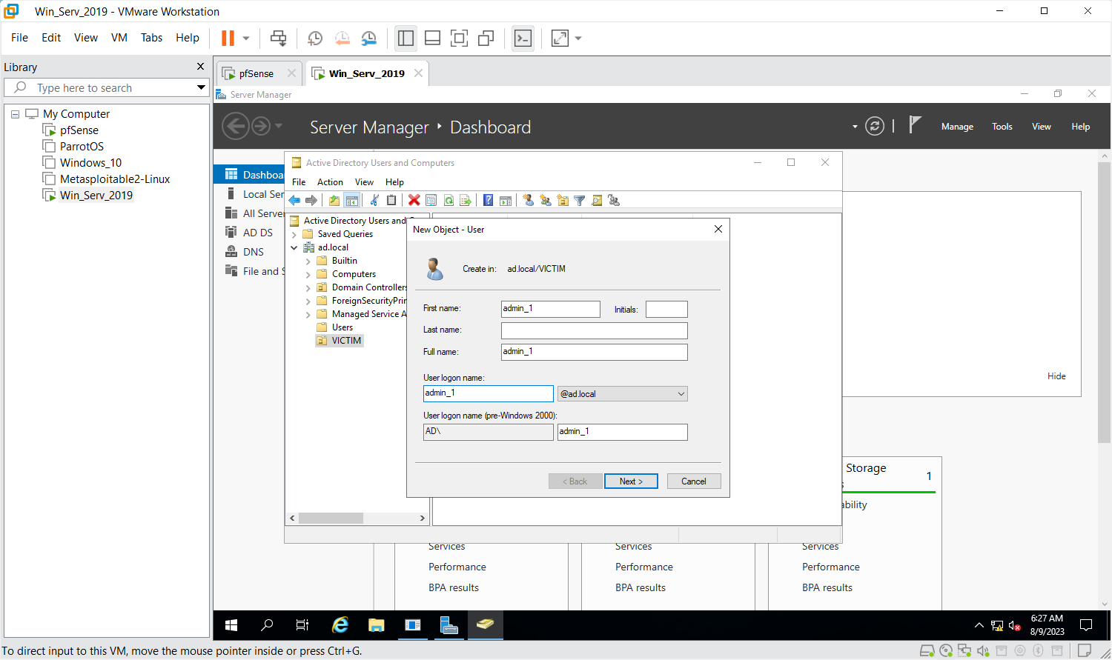Focus the library search field
Screen dimensions: 1112x660
point(107,87)
